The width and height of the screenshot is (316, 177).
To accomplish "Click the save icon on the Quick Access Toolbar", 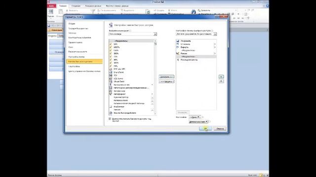I will tap(49, 26).
